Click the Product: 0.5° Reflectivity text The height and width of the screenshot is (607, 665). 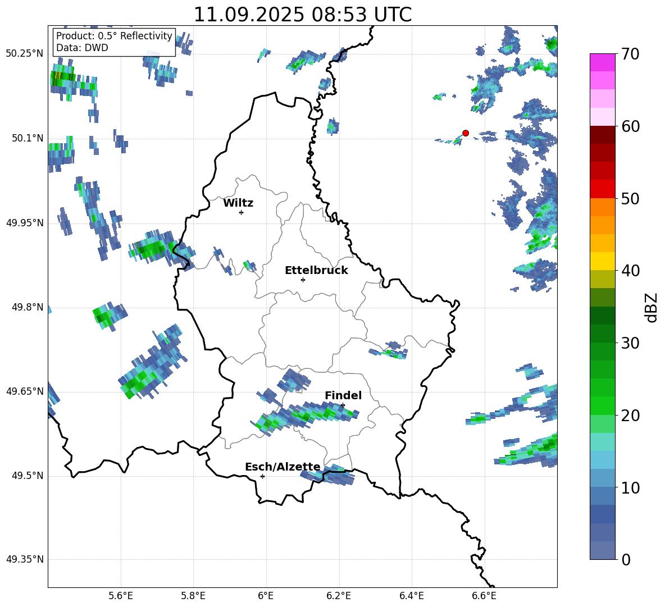(x=114, y=35)
